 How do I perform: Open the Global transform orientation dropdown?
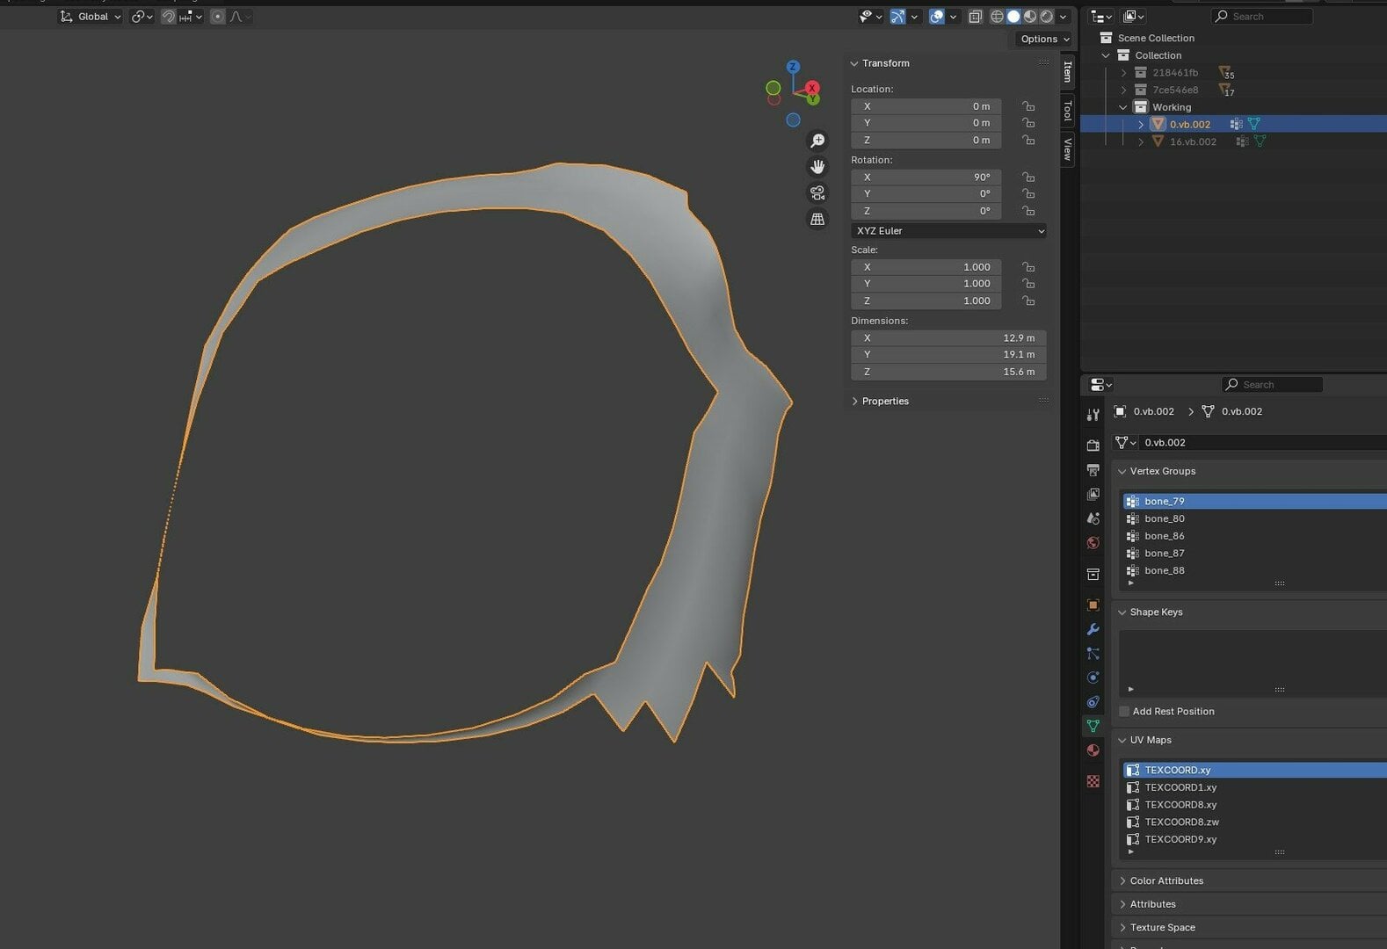[91, 17]
